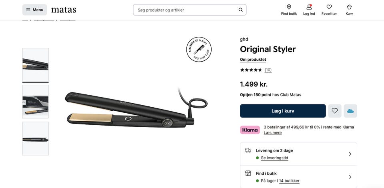Image resolution: width=384 pixels, height=188 pixels.
Task: Open the Om produktet link
Action: click(253, 60)
